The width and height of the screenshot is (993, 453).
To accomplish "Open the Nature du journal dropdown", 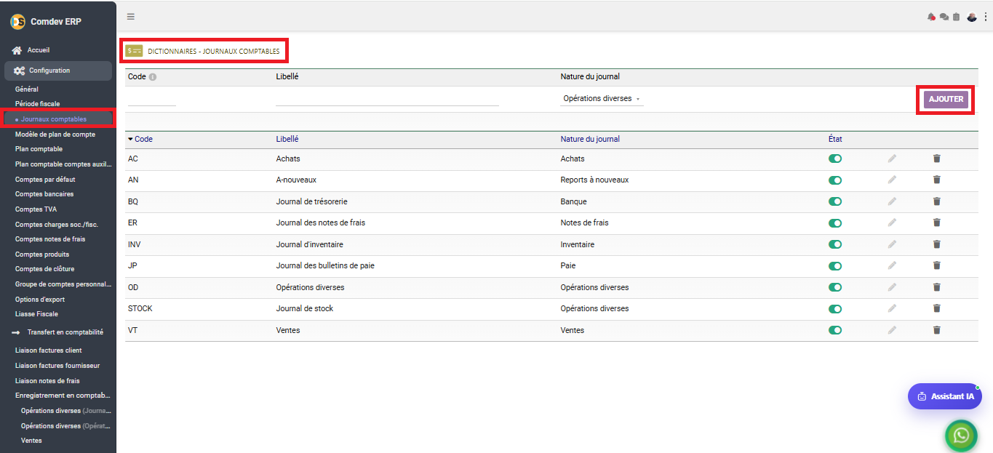I will pyautogui.click(x=602, y=99).
